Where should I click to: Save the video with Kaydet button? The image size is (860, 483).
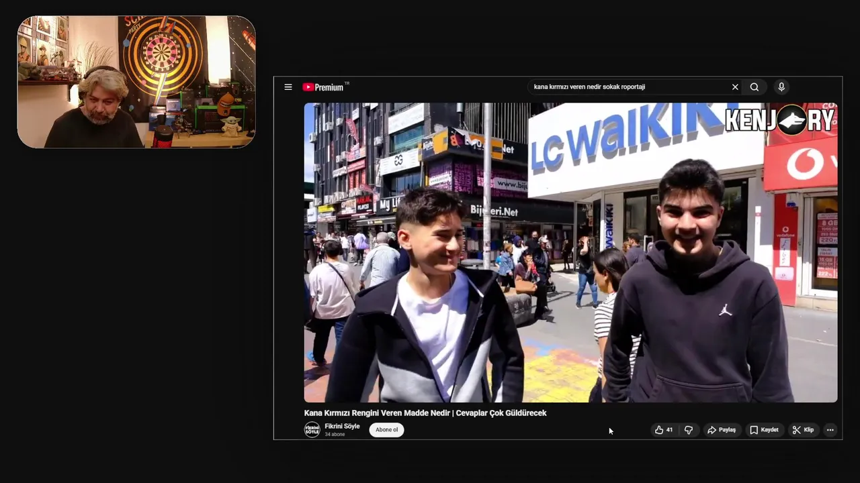(764, 430)
